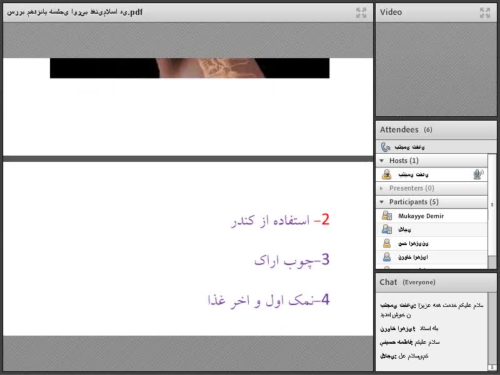This screenshot has width=500, height=375.
Task: Click the Chat (Everyone) panel header
Action: [407, 282]
